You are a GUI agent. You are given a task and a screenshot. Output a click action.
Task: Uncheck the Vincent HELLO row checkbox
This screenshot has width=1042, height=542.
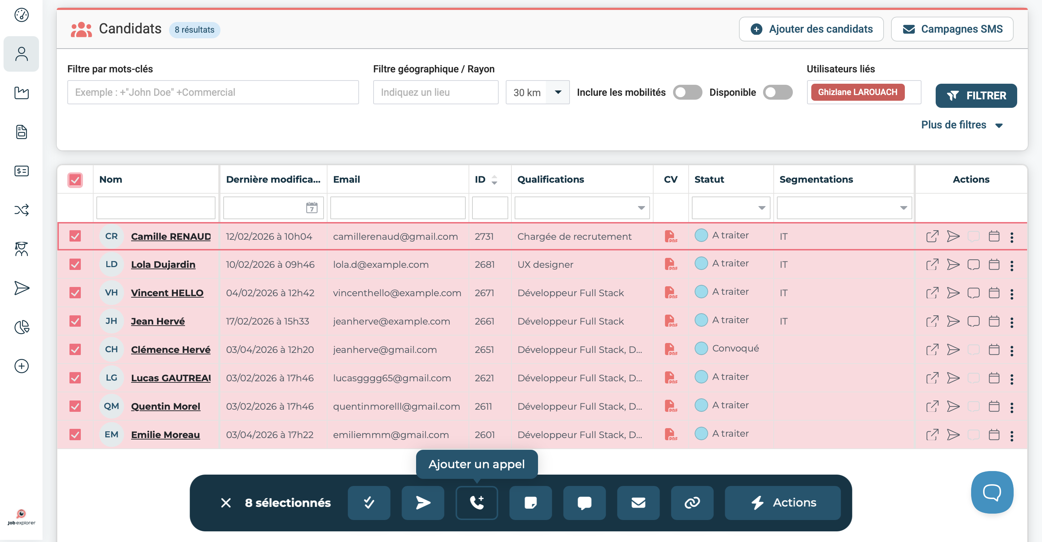[x=75, y=293]
